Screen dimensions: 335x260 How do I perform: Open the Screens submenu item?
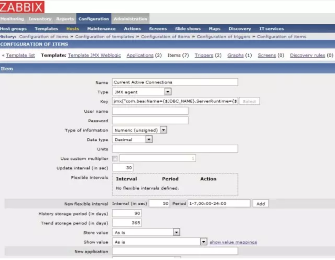click(x=158, y=29)
